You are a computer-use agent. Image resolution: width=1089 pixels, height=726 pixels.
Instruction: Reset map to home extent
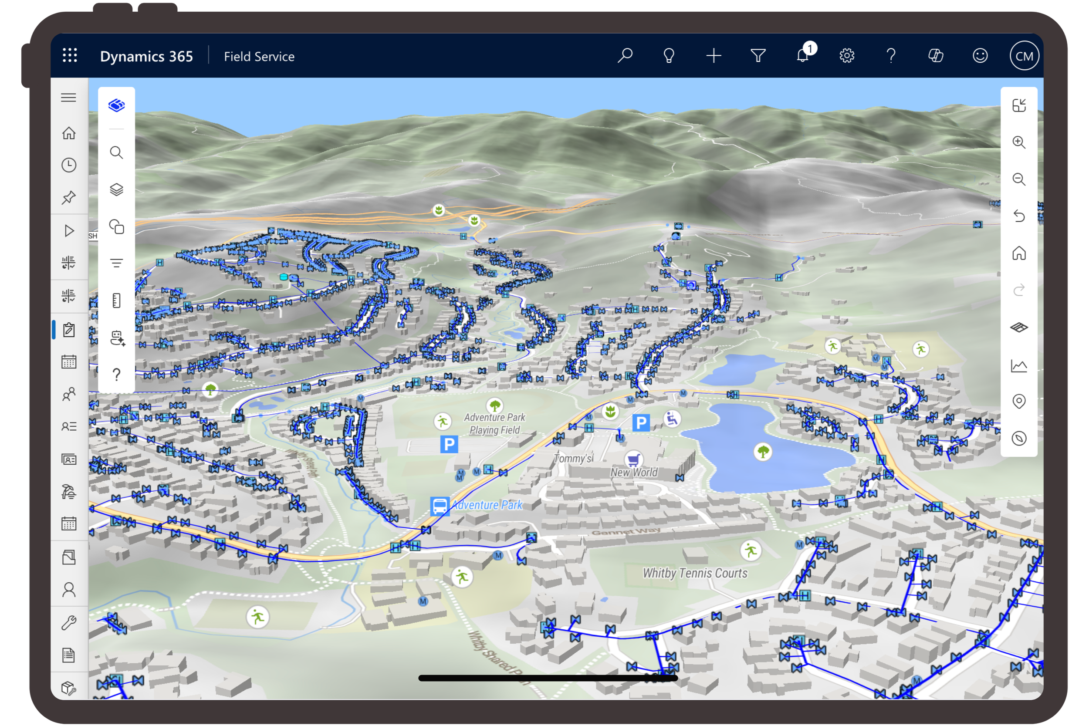1018,253
